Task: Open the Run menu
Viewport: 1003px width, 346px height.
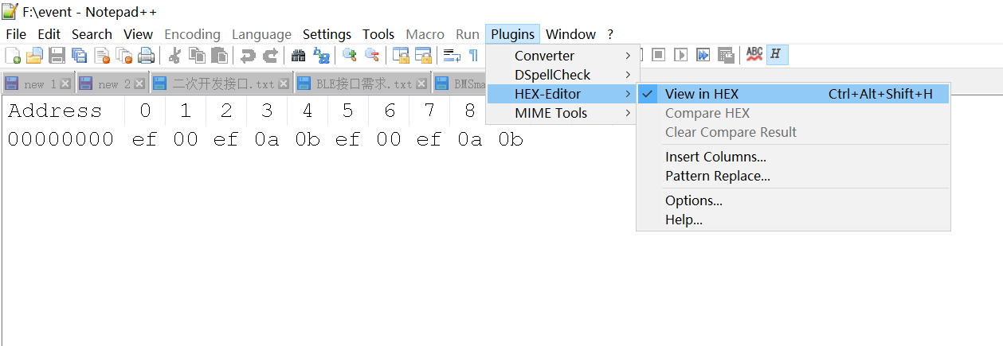Action: click(x=468, y=34)
